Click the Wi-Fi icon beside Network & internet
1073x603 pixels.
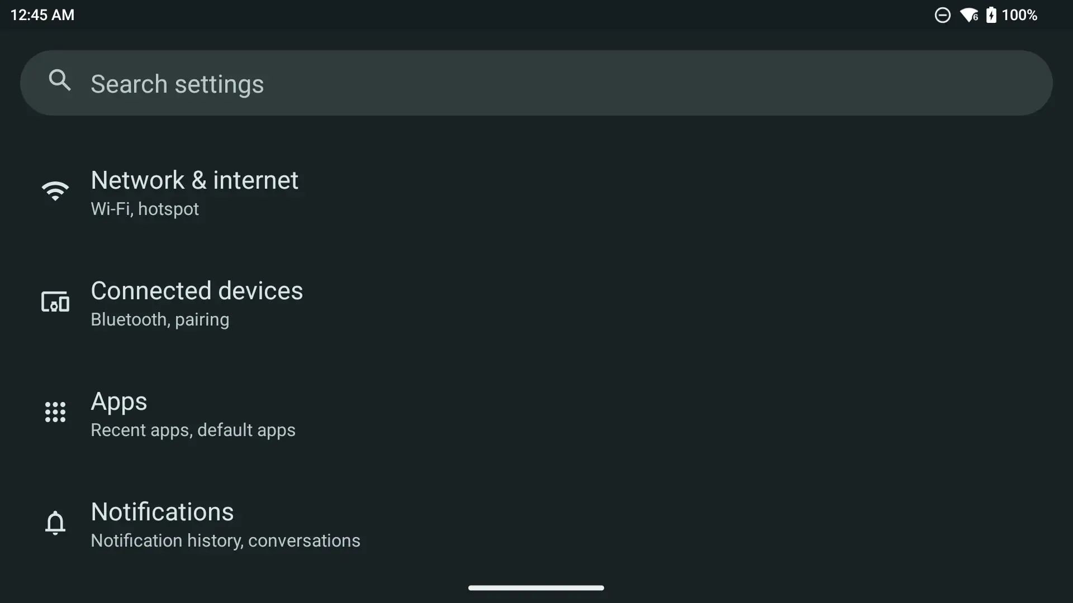55,191
